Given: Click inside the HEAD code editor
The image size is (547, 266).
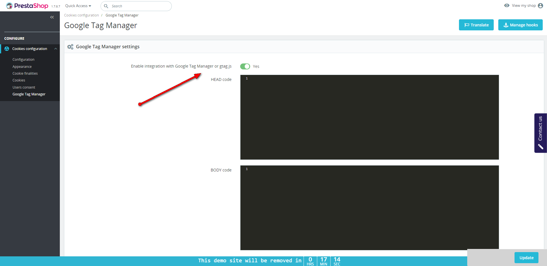Looking at the screenshot, I should point(370,117).
